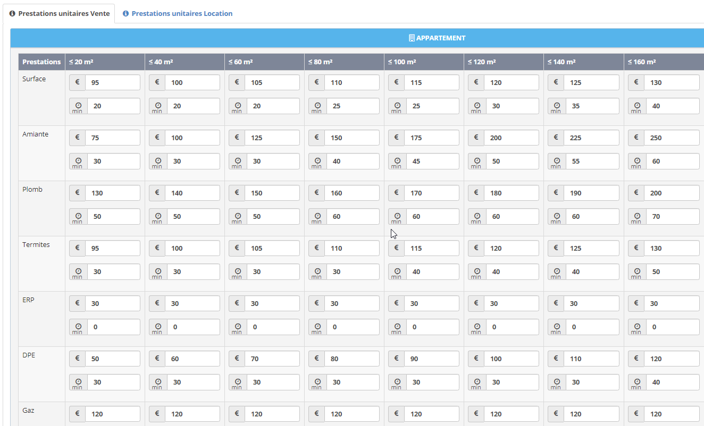Click the clock icon for Surface ≤ 160 m²
704x426 pixels.
coord(636,106)
